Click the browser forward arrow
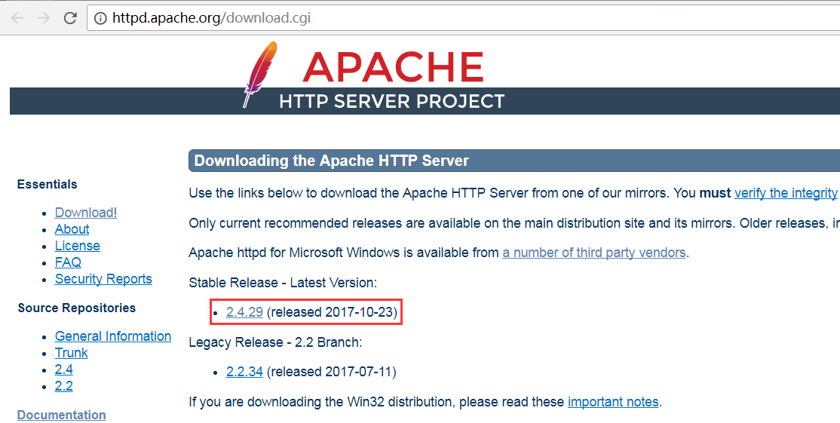Screen dimensions: 840x423 (x=44, y=18)
